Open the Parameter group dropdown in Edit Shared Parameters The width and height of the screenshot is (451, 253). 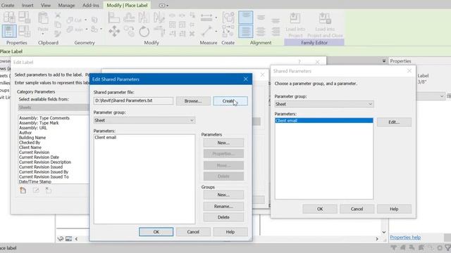pyautogui.click(x=144, y=120)
